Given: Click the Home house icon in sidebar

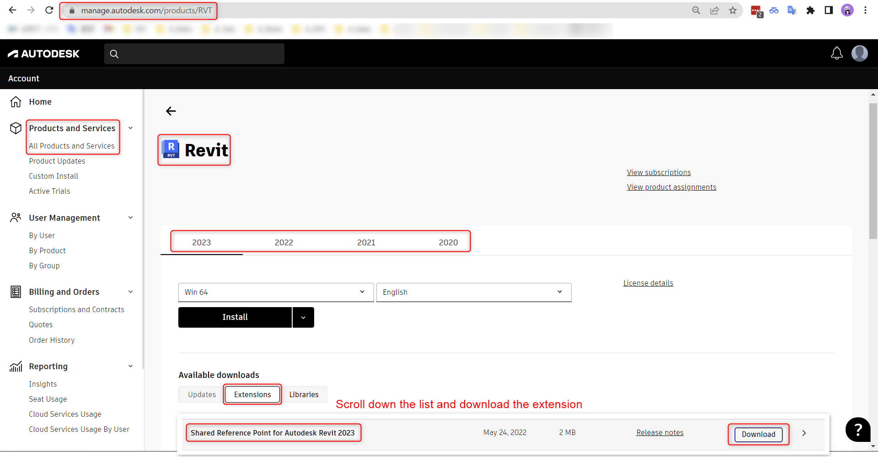Looking at the screenshot, I should (x=16, y=102).
